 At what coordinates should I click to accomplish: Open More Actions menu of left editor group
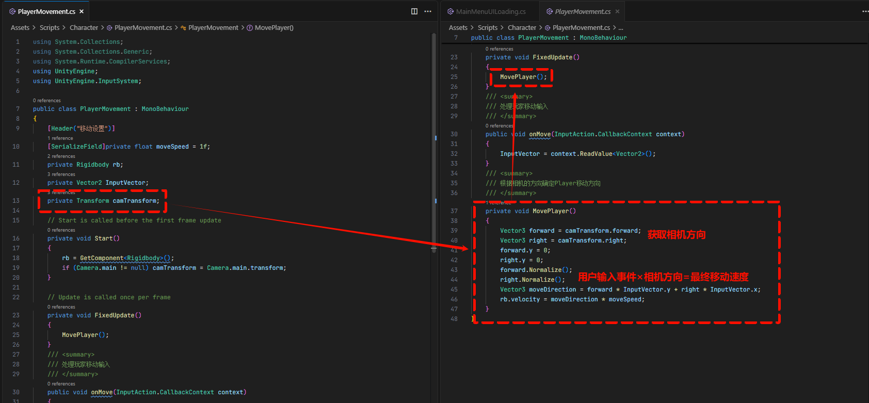pyautogui.click(x=428, y=11)
